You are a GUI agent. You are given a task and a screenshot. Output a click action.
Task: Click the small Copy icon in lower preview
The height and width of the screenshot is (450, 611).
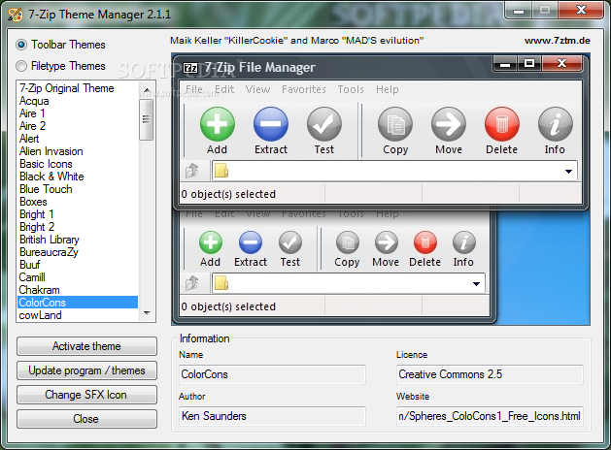(347, 242)
